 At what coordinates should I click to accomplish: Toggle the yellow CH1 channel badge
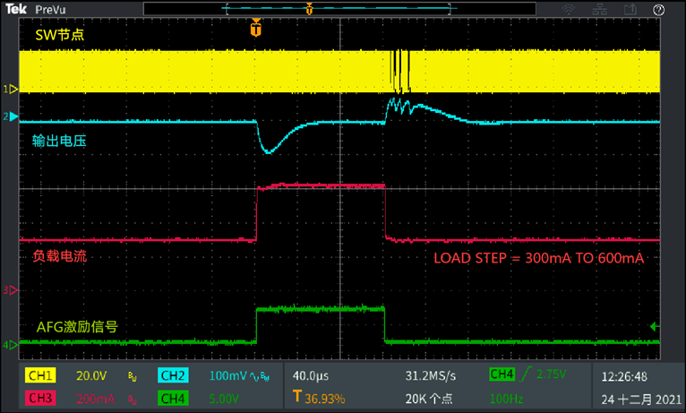pyautogui.click(x=40, y=376)
